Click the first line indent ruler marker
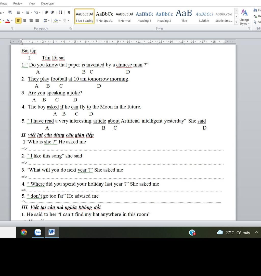Viewport: 261px width, 276px height. [x=21, y=40]
